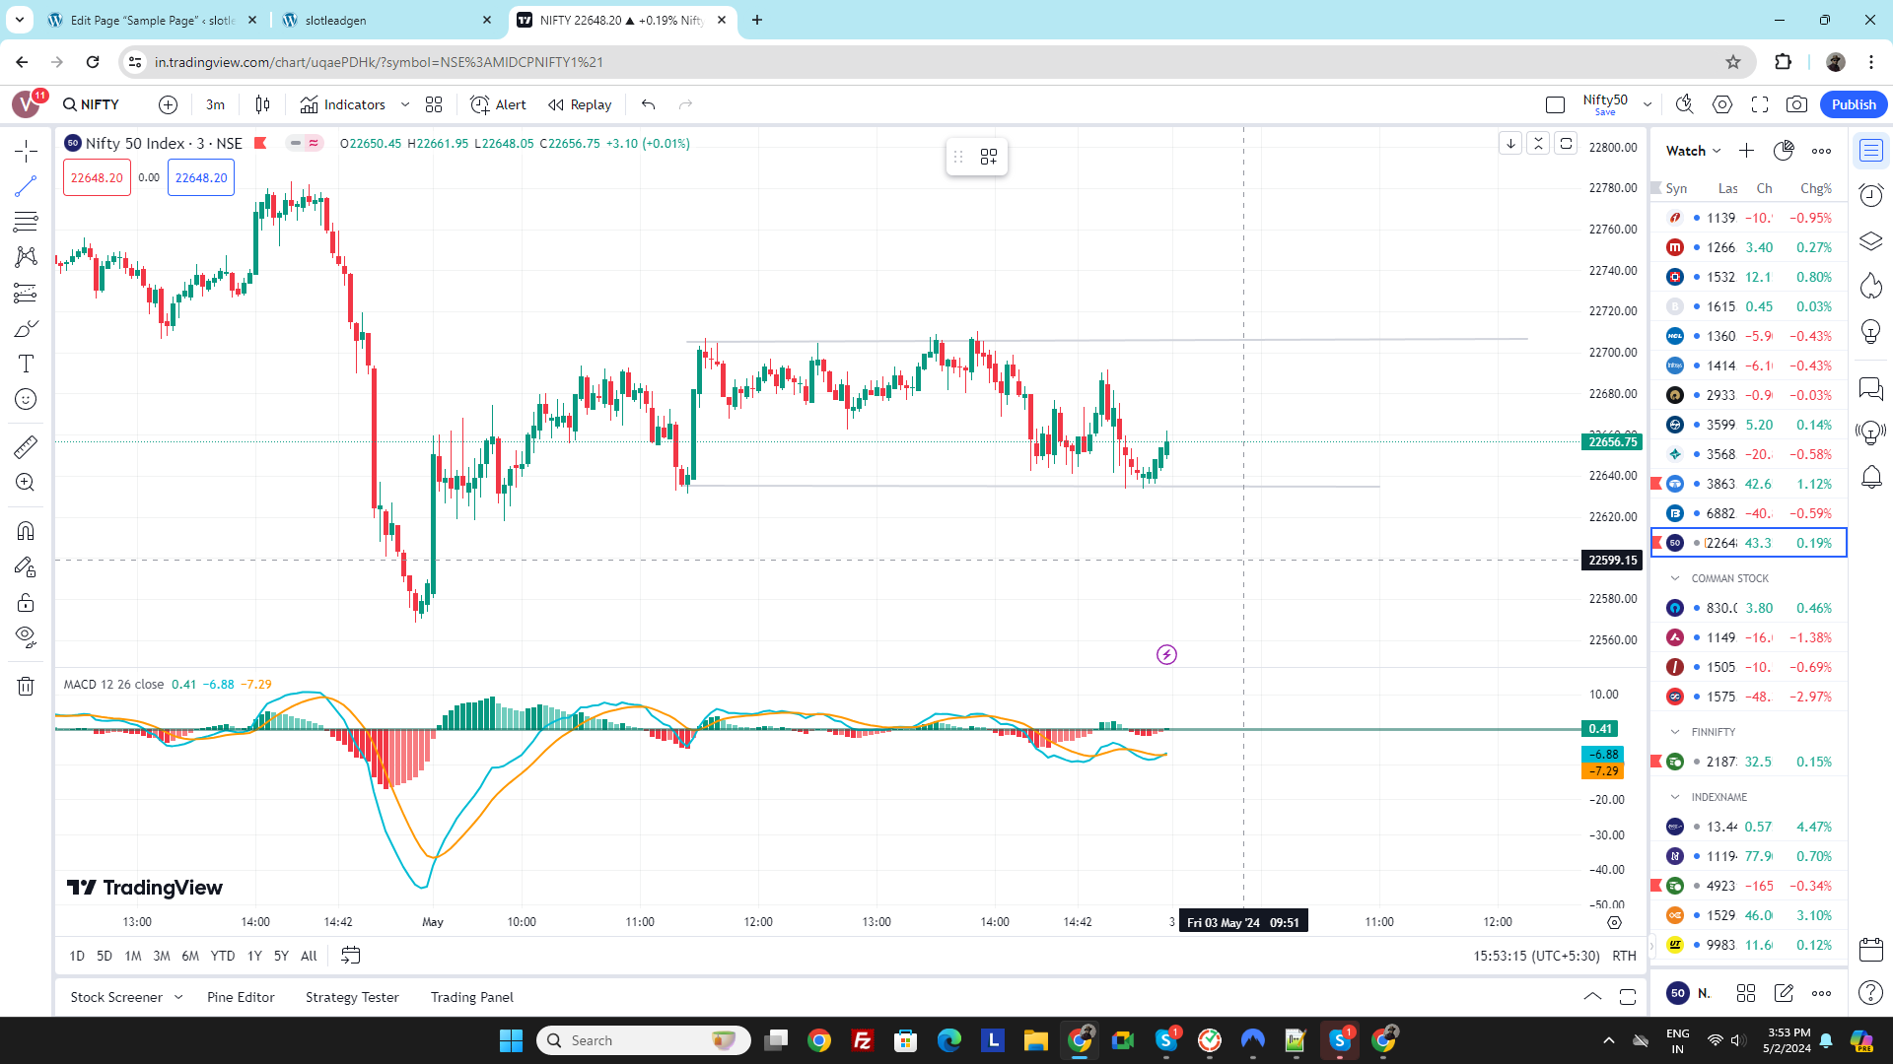Remove all drawings with trash icon
This screenshot has height=1064, width=1893.
(x=26, y=686)
